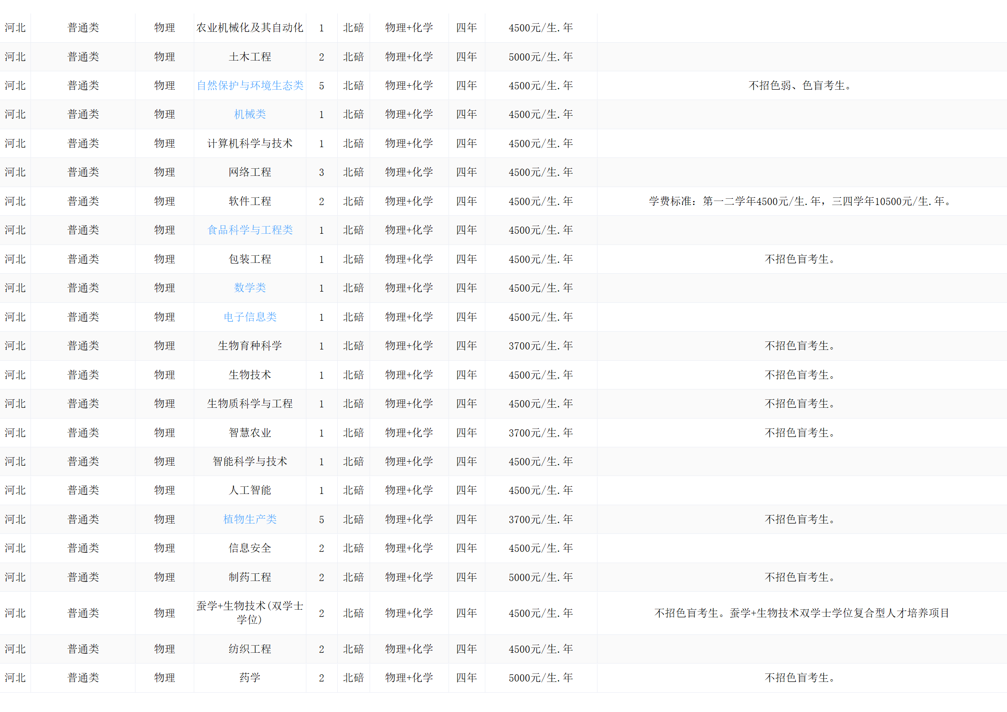Click the 生物育种科学 cell
Viewport: 1007px width, 712px height.
250,346
